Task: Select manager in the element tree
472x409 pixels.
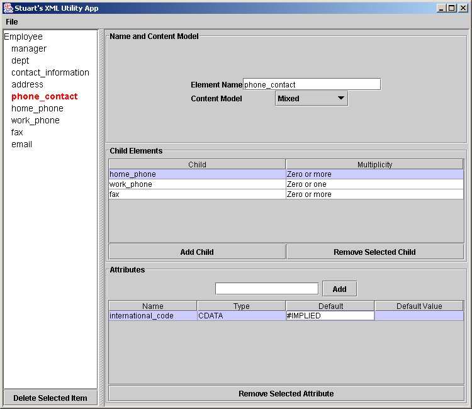Action: pyautogui.click(x=29, y=49)
